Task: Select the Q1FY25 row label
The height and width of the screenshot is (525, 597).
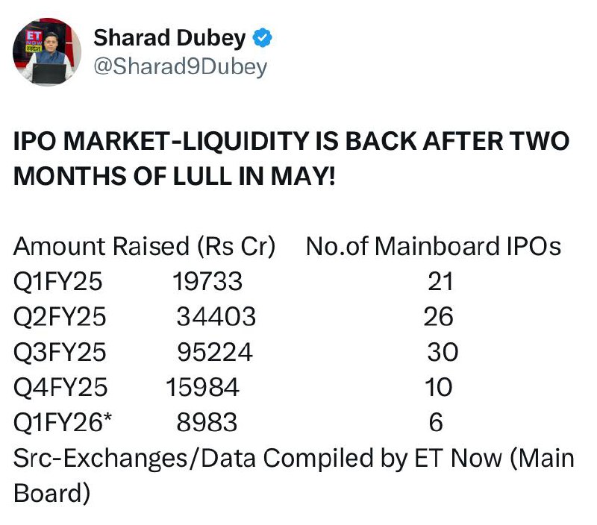Action: (x=58, y=282)
